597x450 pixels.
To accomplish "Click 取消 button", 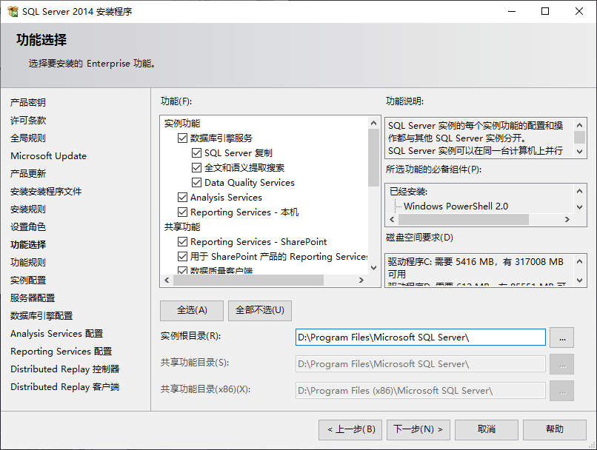I will 487,430.
